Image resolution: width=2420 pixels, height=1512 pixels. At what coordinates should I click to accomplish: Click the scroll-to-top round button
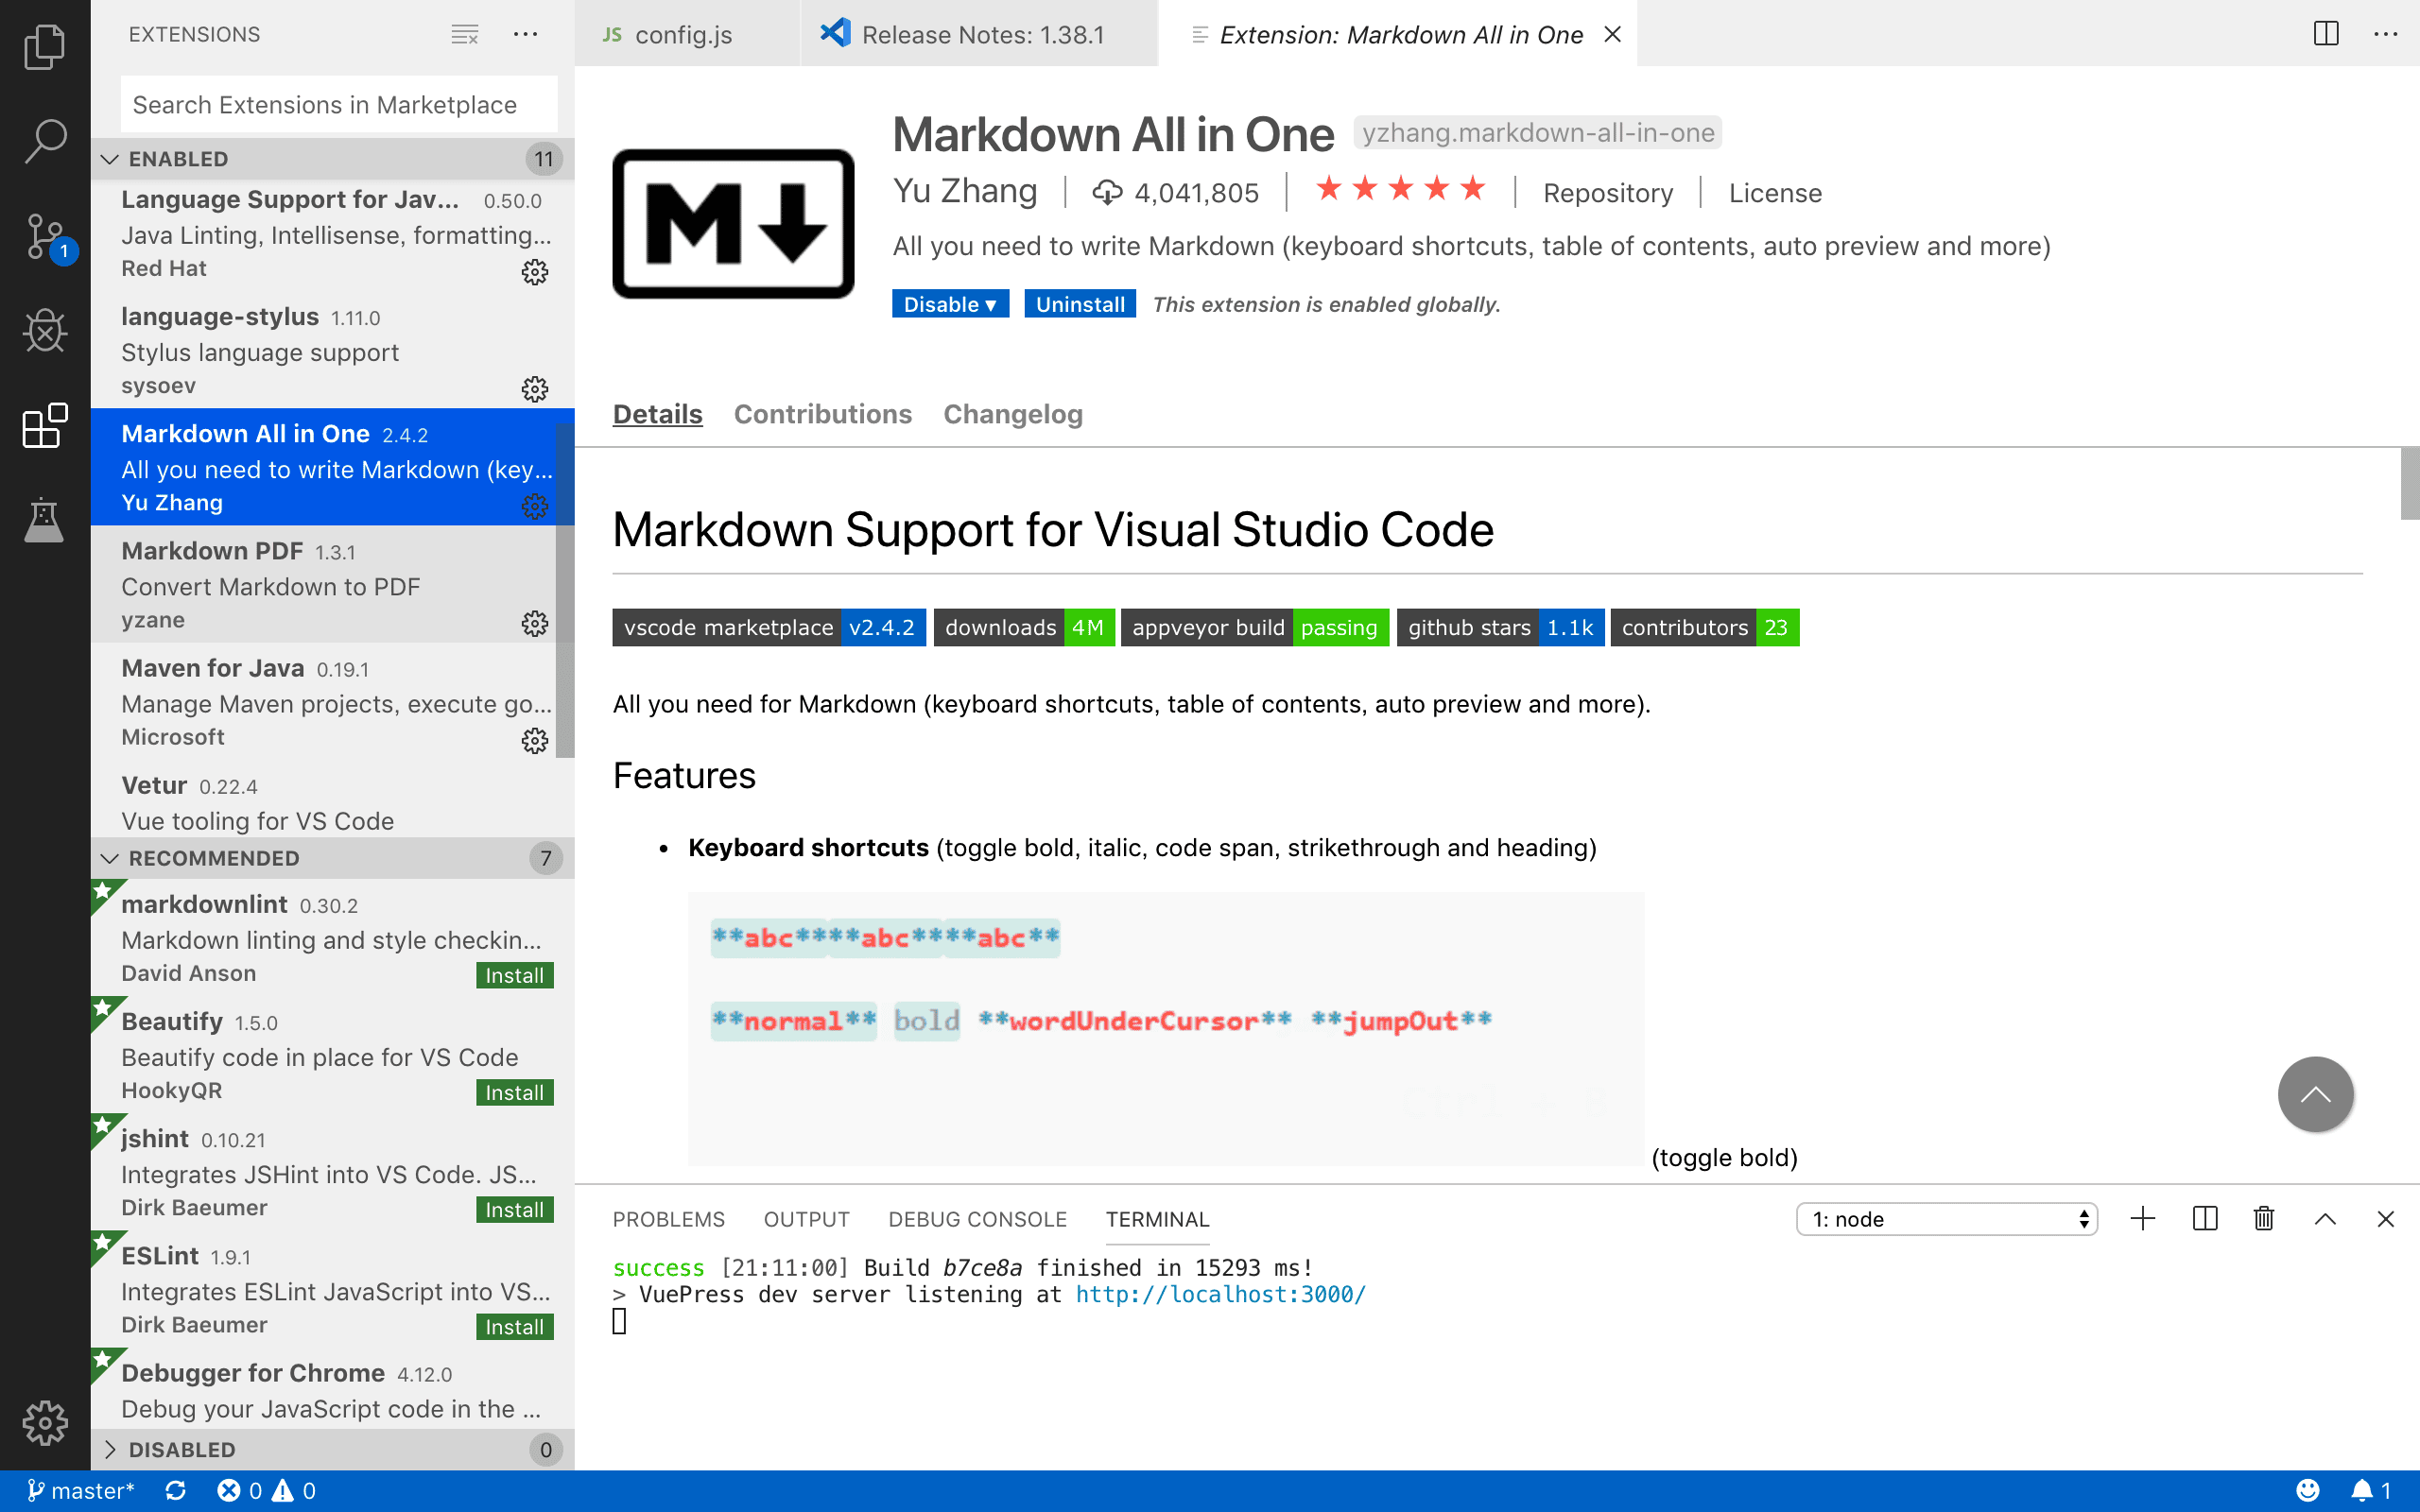pos(2314,1094)
